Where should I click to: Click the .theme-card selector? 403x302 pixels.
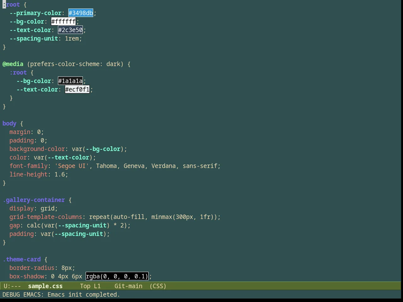pos(22,259)
